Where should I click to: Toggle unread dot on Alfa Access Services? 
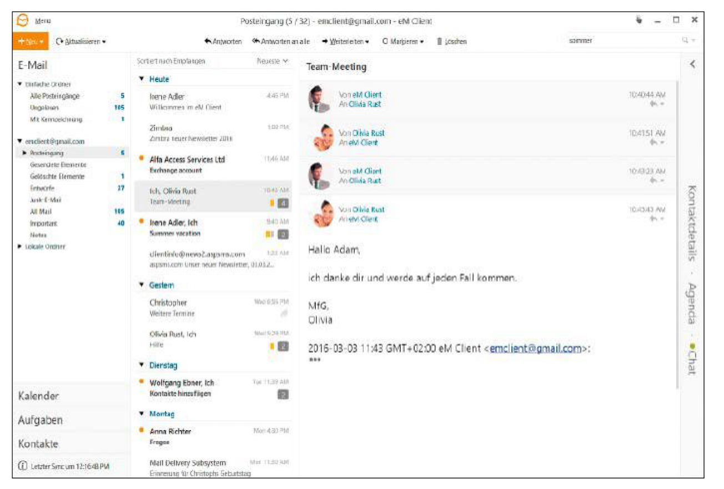[142, 159]
